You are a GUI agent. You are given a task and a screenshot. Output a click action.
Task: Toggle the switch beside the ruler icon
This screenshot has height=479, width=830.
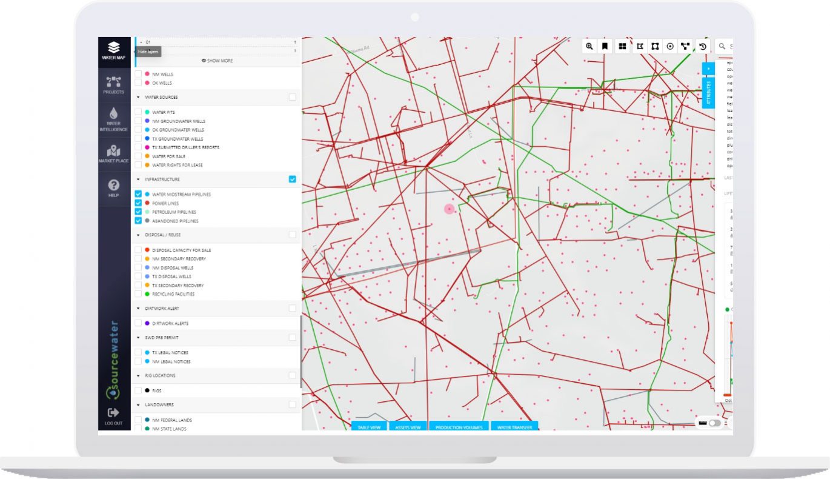coord(715,423)
